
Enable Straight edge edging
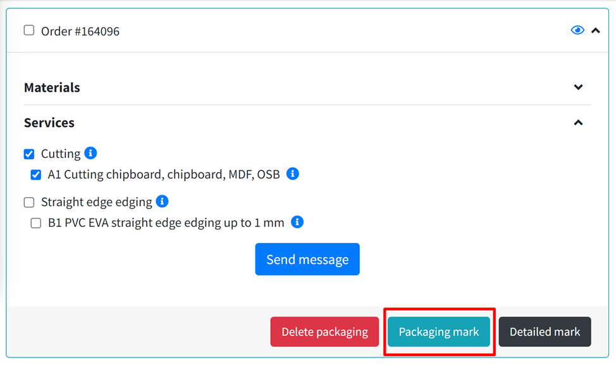[x=28, y=201]
